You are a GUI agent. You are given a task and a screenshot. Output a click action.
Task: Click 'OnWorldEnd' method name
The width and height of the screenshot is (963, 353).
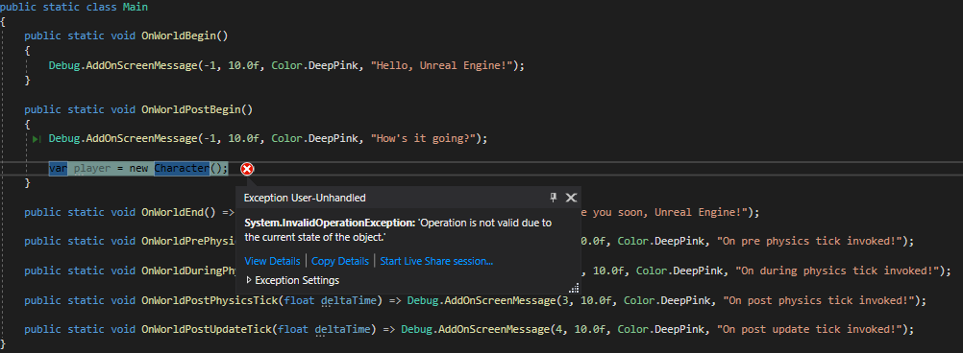pos(173,212)
